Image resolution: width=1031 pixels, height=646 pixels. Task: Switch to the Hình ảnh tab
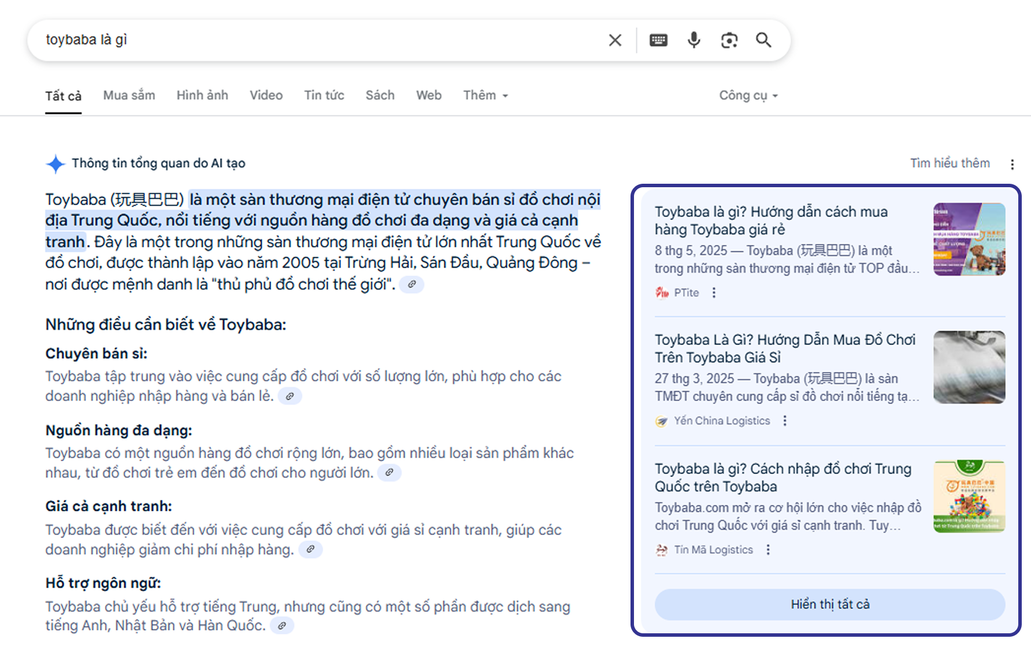(x=202, y=95)
